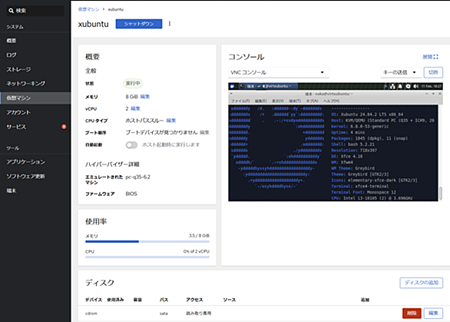Click 仮想マシン breadcrumb link
The width and height of the screenshot is (450, 322).
click(x=88, y=9)
